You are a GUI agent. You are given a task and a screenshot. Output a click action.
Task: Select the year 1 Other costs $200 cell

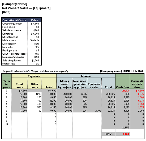(x=35, y=94)
